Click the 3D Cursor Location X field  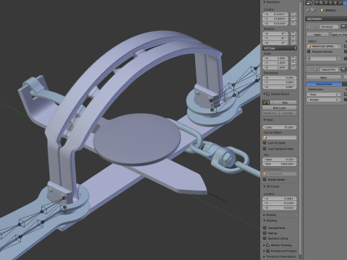280,199
